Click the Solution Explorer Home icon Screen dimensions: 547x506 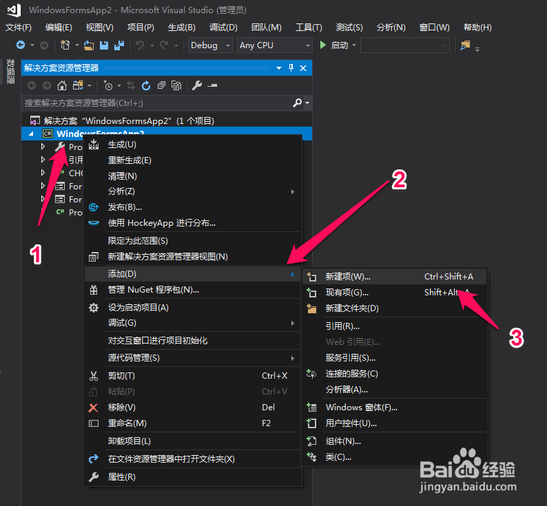tap(62, 85)
